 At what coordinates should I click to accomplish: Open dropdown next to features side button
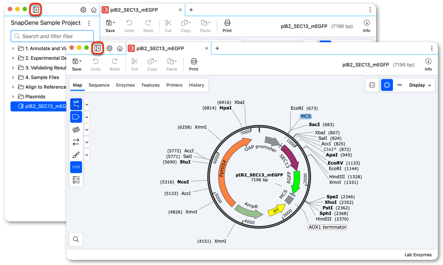[x=87, y=117]
